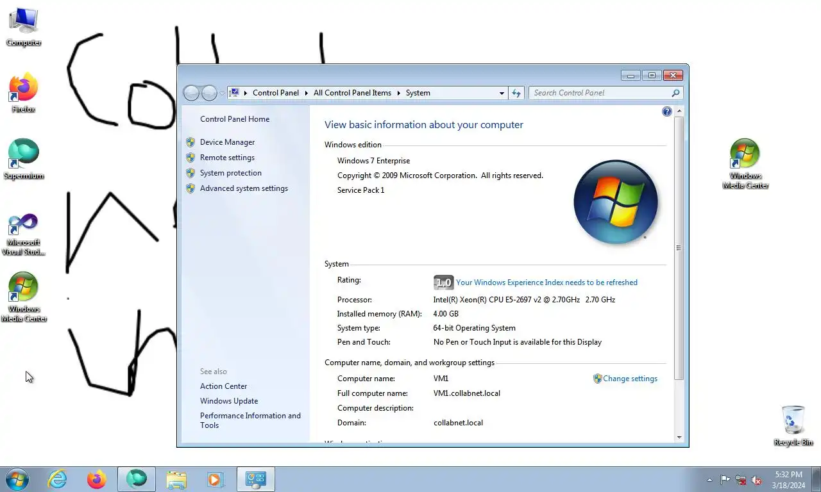Open the Start menu orb
The image size is (821, 492).
[17, 479]
